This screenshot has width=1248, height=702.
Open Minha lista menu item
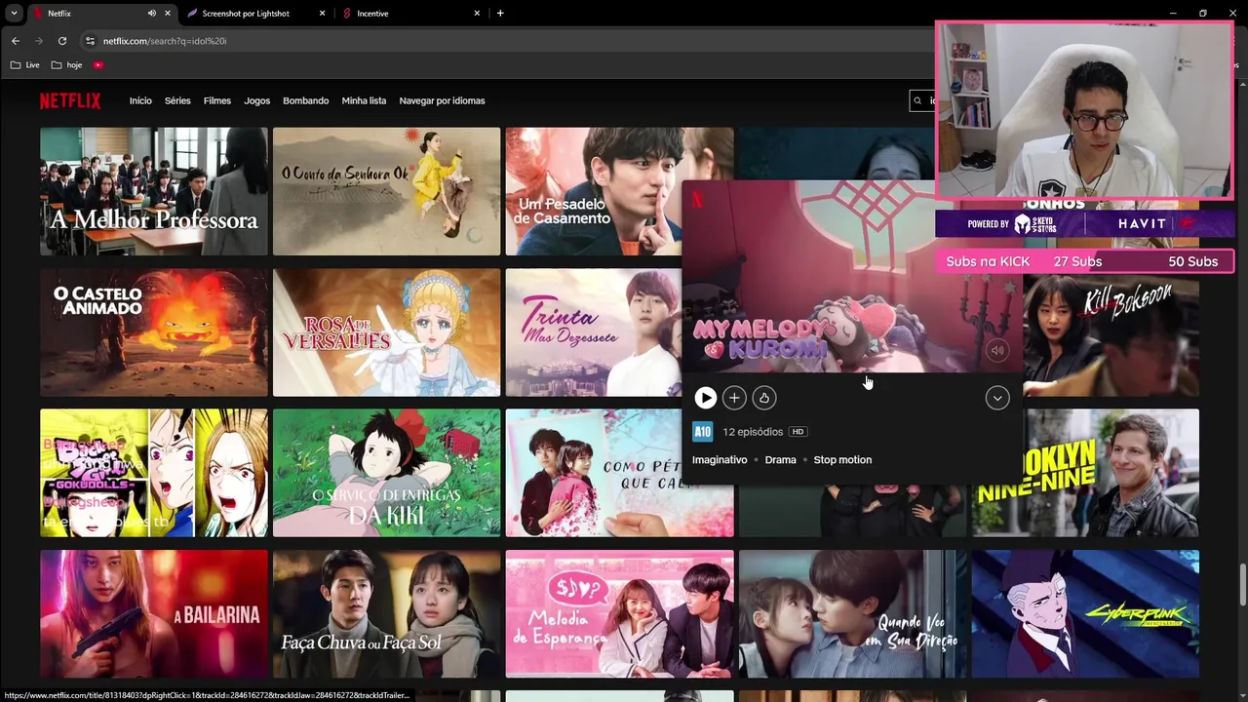pyautogui.click(x=364, y=100)
